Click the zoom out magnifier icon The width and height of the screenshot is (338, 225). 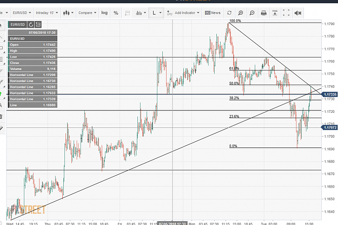point(252,13)
